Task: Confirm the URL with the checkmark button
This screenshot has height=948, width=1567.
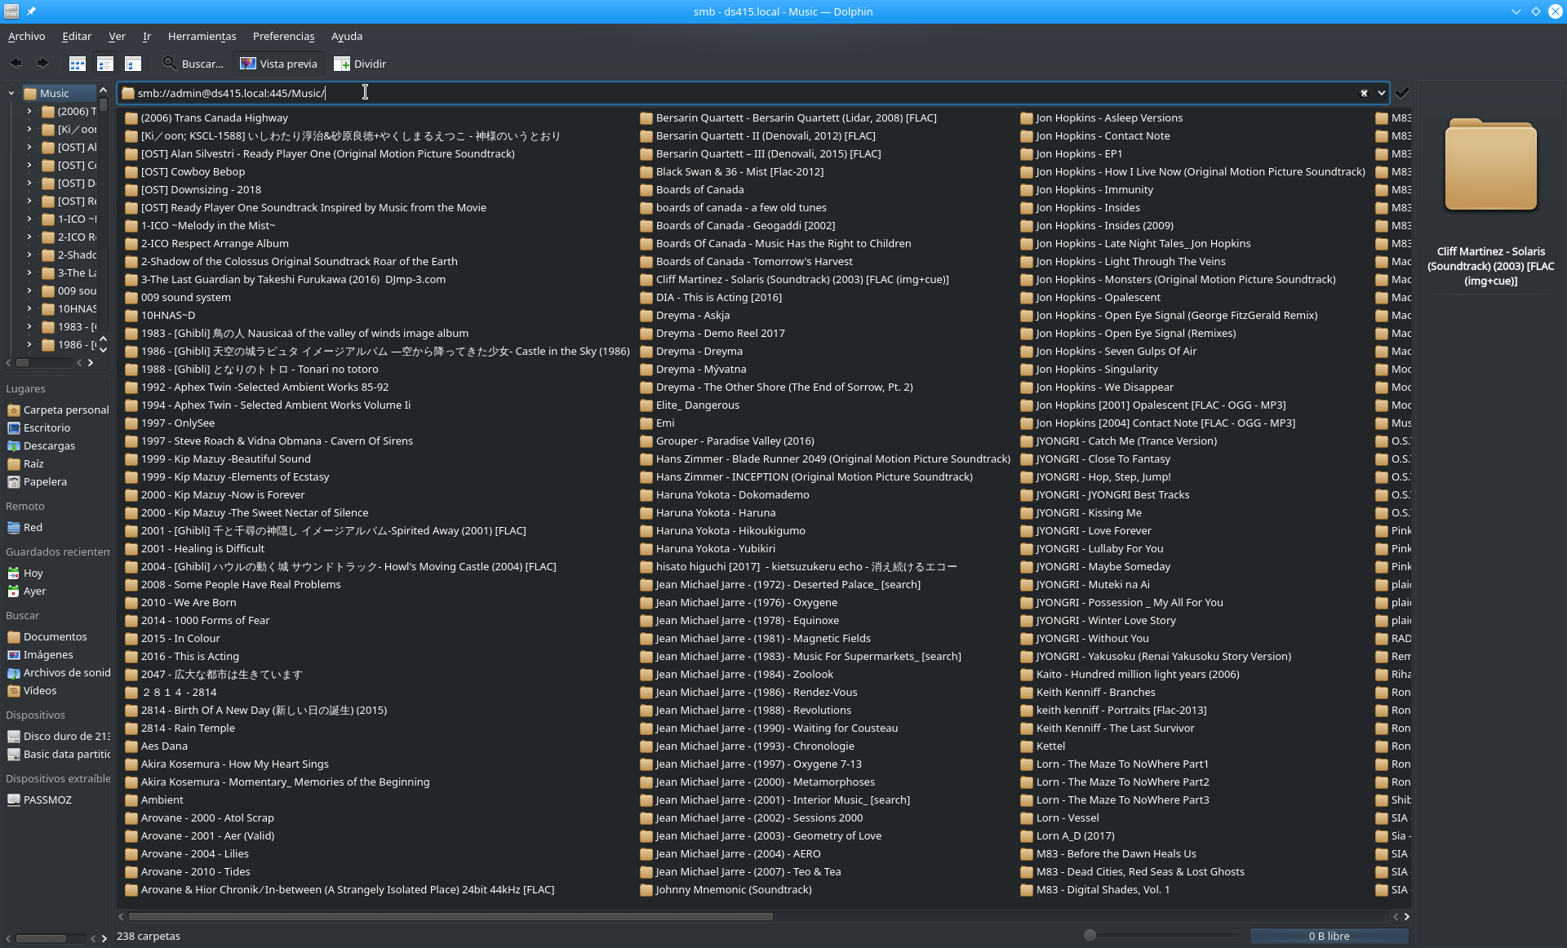Action: click(x=1401, y=93)
